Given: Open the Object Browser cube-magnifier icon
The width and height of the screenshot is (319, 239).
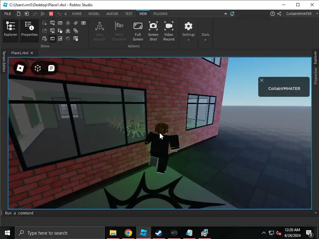Looking at the screenshot, I should (45, 38).
